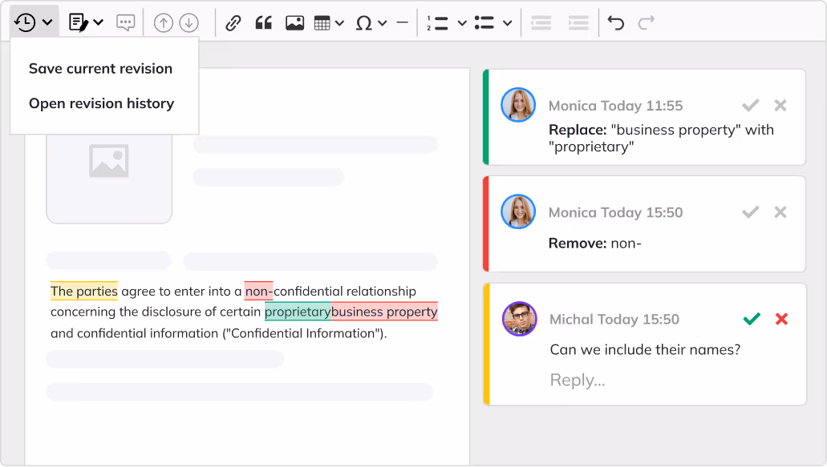
Task: Click the revision history clock icon
Action: (x=26, y=22)
